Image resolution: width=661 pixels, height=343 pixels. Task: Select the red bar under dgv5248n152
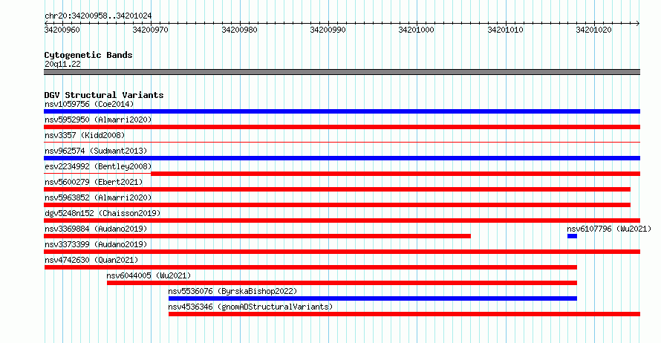click(x=342, y=220)
